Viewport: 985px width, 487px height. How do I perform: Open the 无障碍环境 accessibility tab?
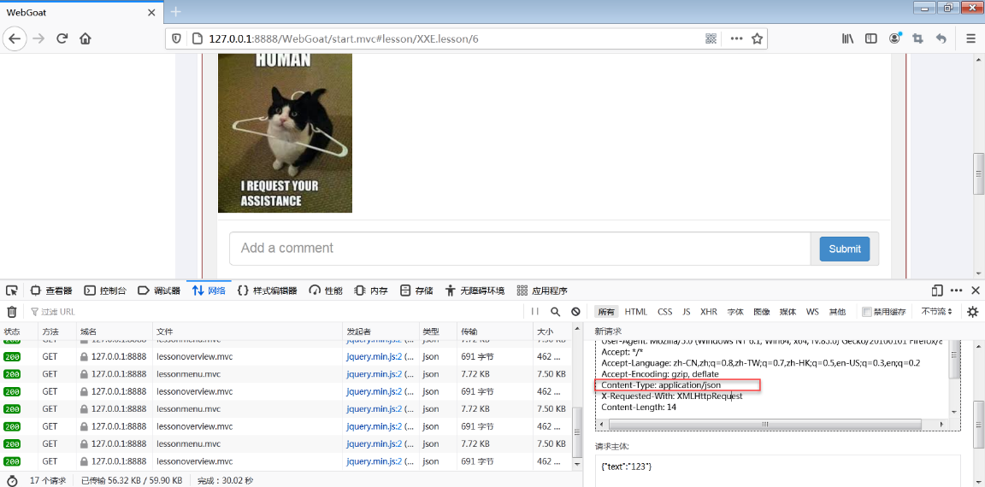click(x=475, y=290)
